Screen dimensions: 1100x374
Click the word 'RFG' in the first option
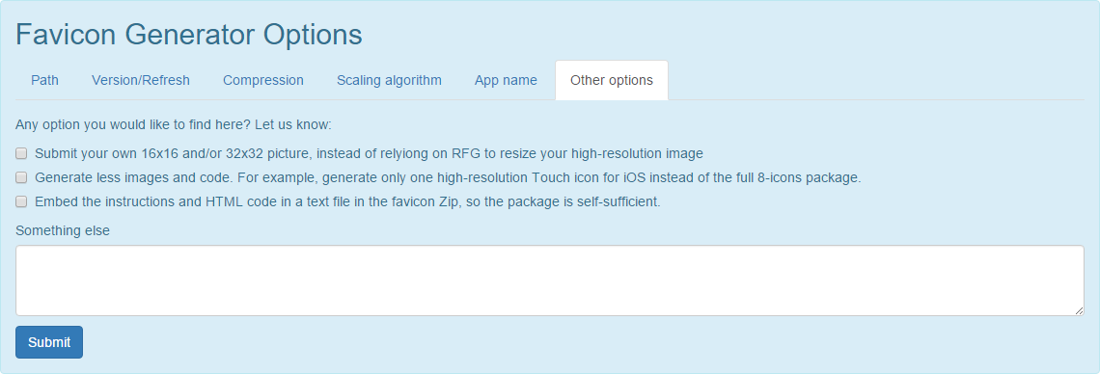coord(466,153)
